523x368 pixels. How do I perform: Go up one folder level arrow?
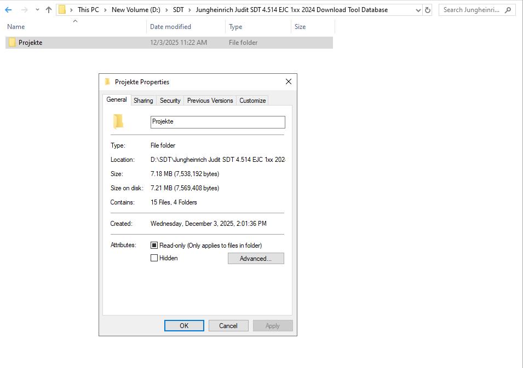tap(49, 10)
